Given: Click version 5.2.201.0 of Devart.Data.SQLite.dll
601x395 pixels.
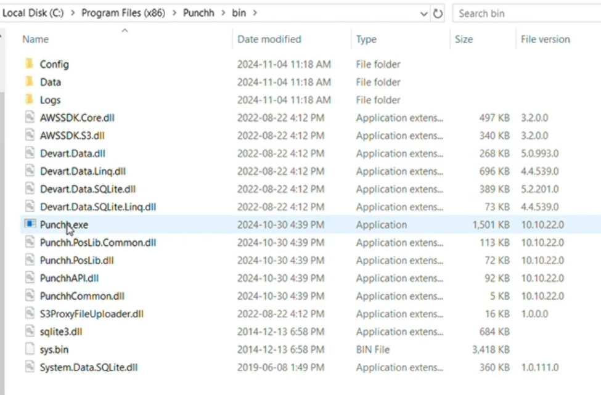Looking at the screenshot, I should pyautogui.click(x=540, y=189).
